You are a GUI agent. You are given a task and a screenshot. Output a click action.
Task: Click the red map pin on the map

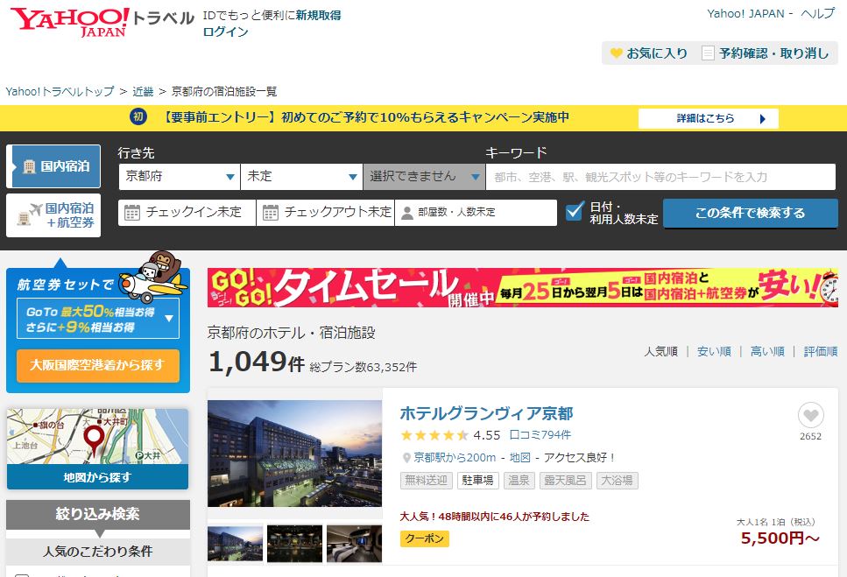(94, 441)
